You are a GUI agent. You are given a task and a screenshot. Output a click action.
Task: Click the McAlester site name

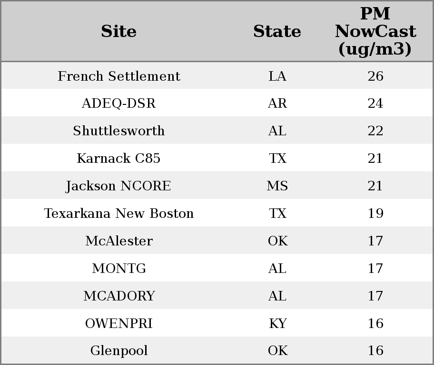pyautogui.click(x=119, y=241)
